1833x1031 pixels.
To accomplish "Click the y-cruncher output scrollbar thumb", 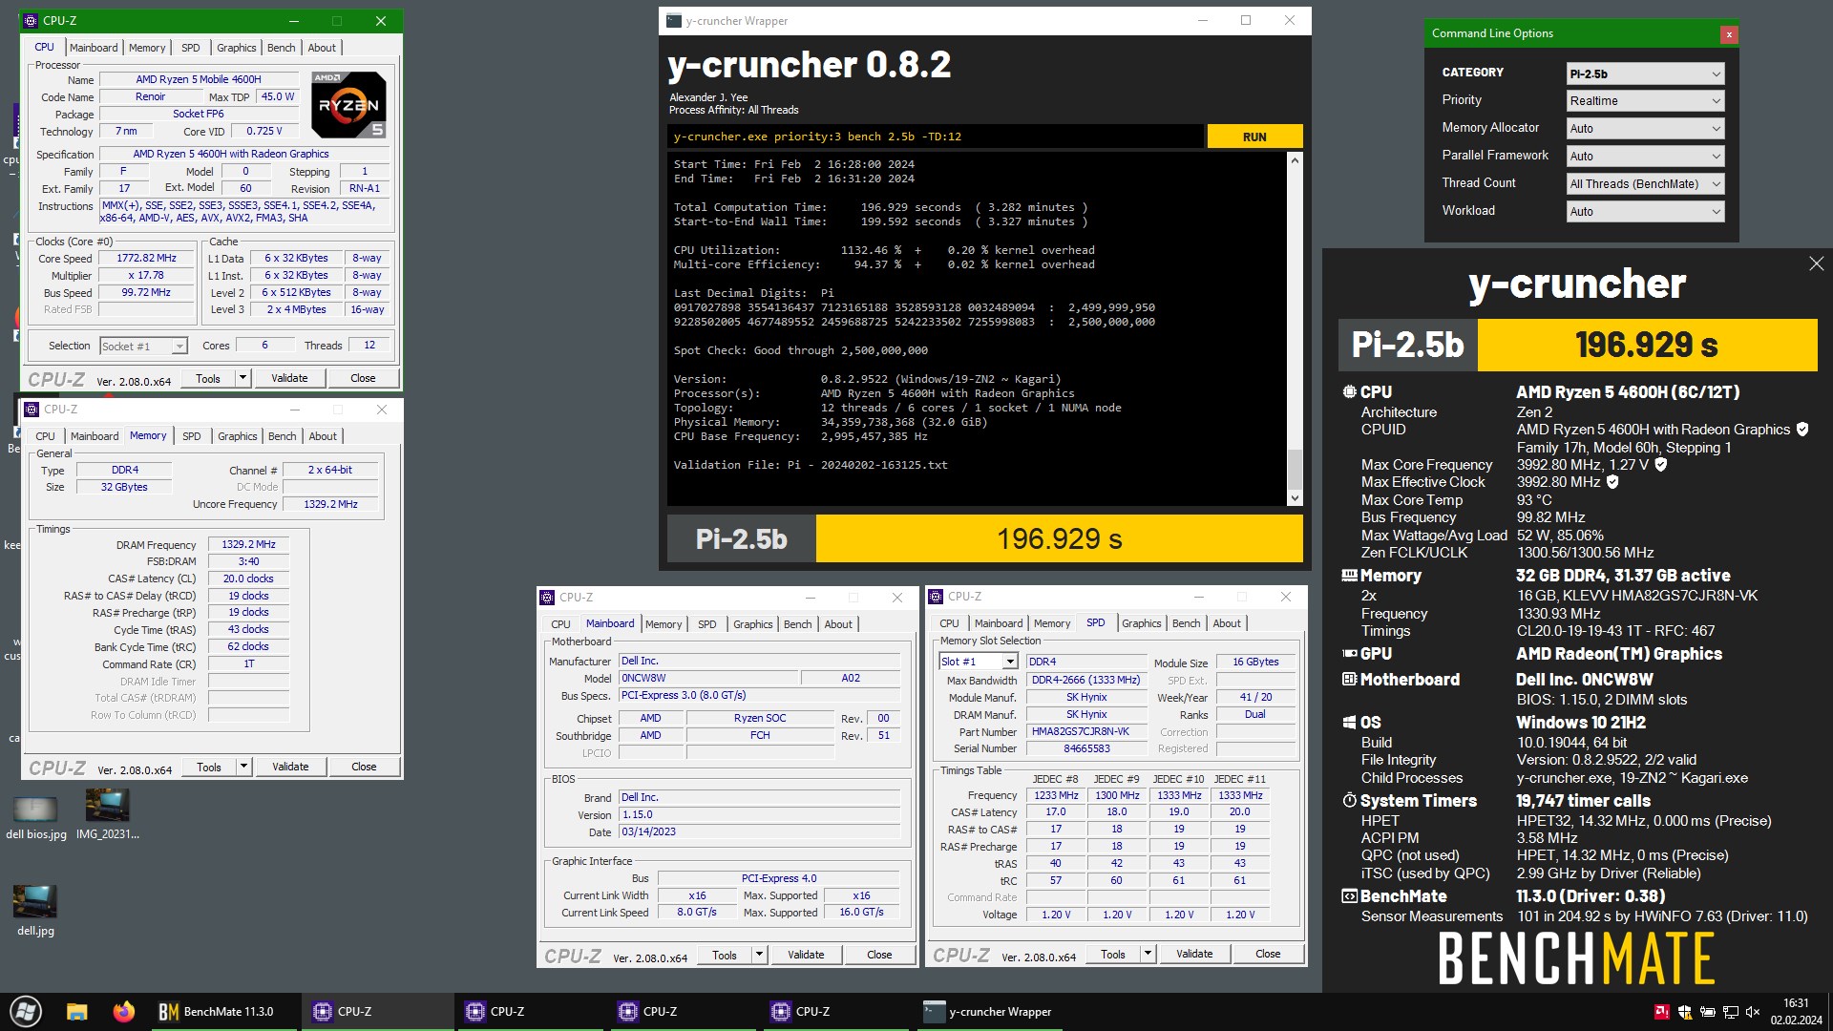I will click(x=1295, y=469).
